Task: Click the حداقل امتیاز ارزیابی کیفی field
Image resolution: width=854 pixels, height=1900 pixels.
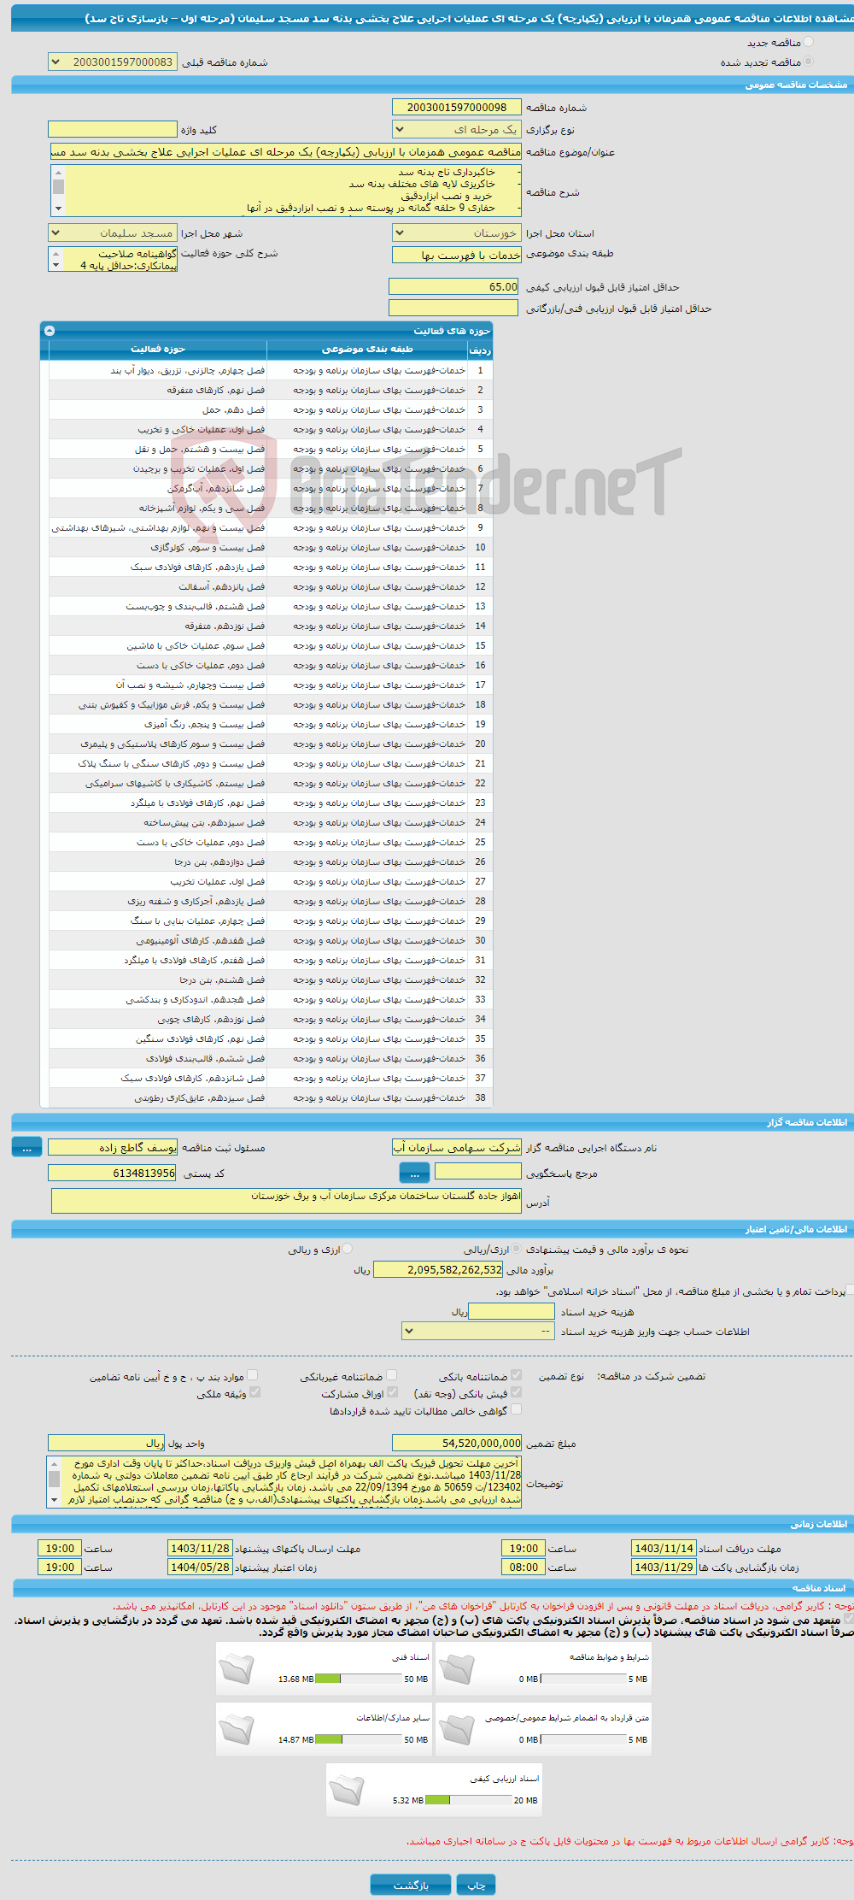Action: tap(453, 286)
